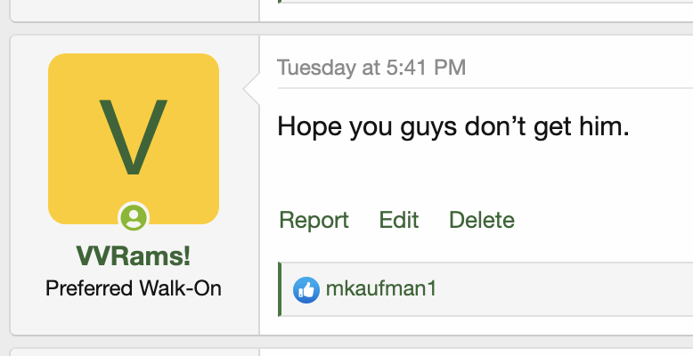Report this post
This screenshot has height=356, width=693.
pyautogui.click(x=314, y=220)
